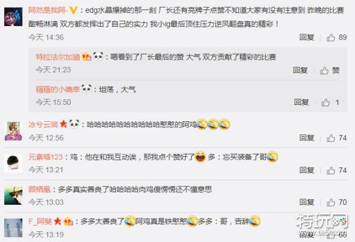Click the avatar beside the 13:03 comment
This screenshot has height=242, width=355.
(13, 196)
